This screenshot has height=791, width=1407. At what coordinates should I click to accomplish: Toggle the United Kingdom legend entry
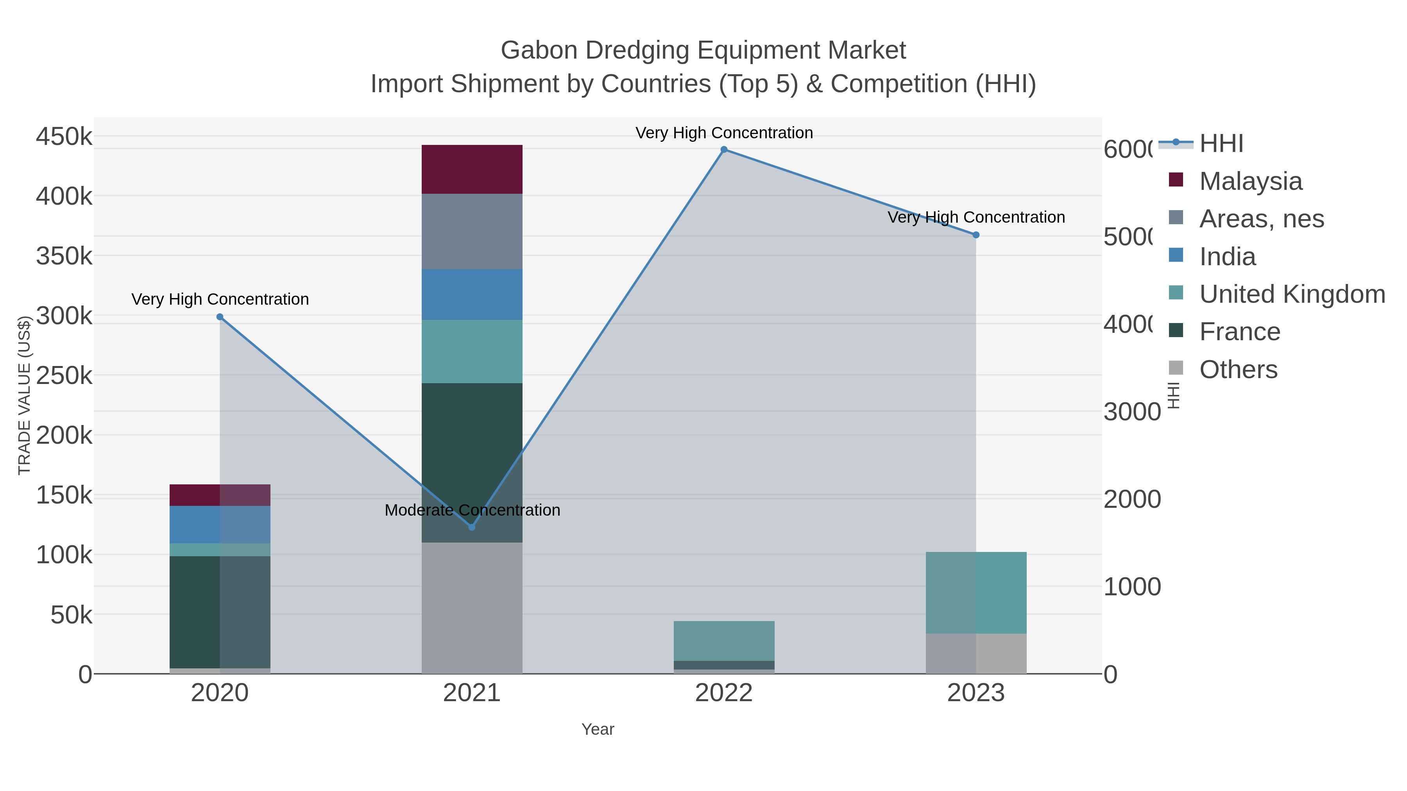pos(1277,294)
